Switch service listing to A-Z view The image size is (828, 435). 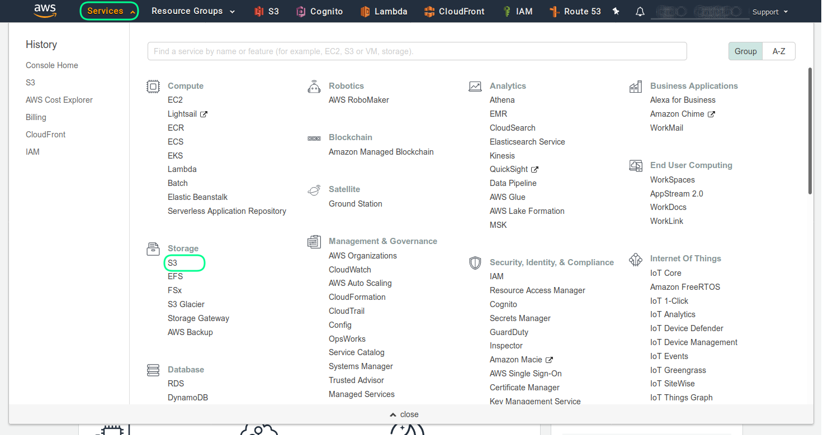pos(779,51)
